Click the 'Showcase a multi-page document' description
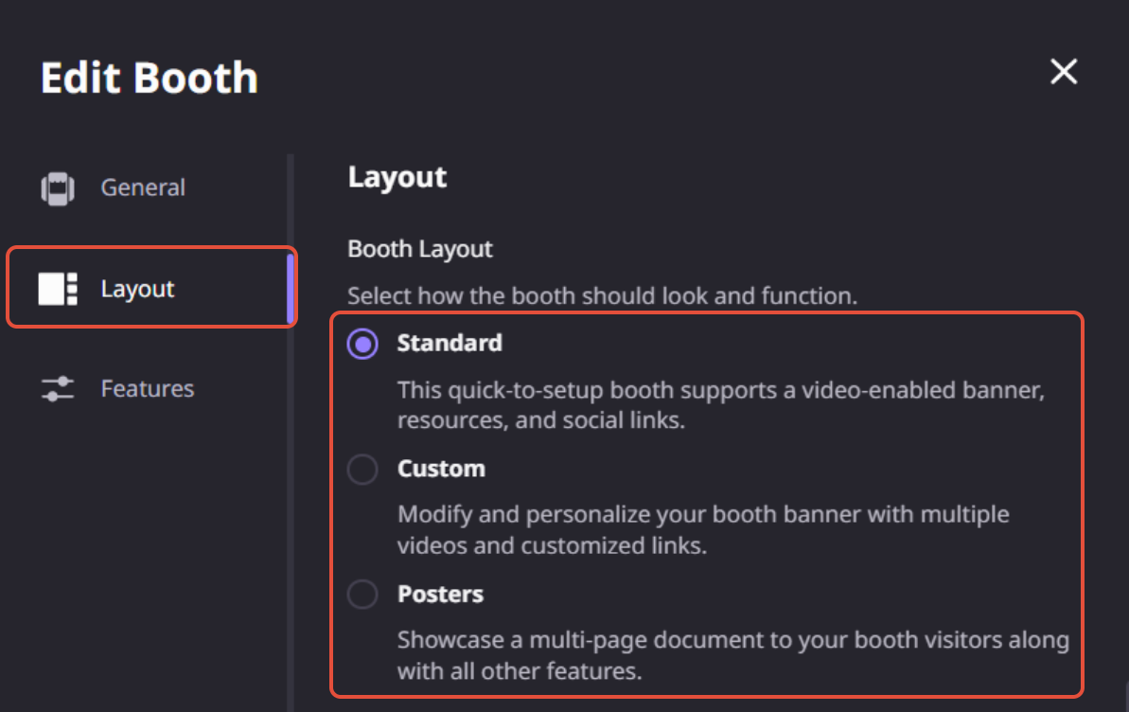 (733, 655)
